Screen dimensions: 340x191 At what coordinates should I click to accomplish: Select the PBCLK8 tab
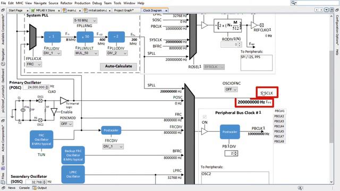(279, 142)
